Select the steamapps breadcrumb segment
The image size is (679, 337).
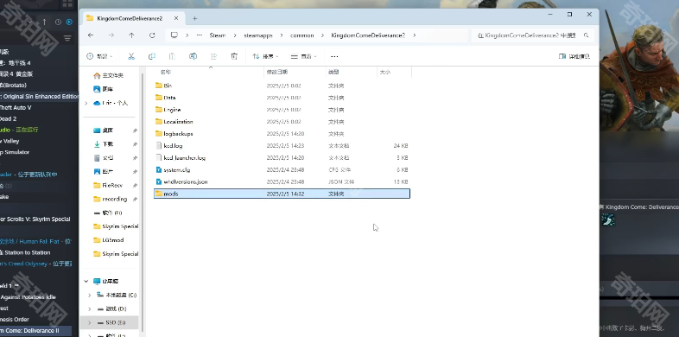click(258, 35)
